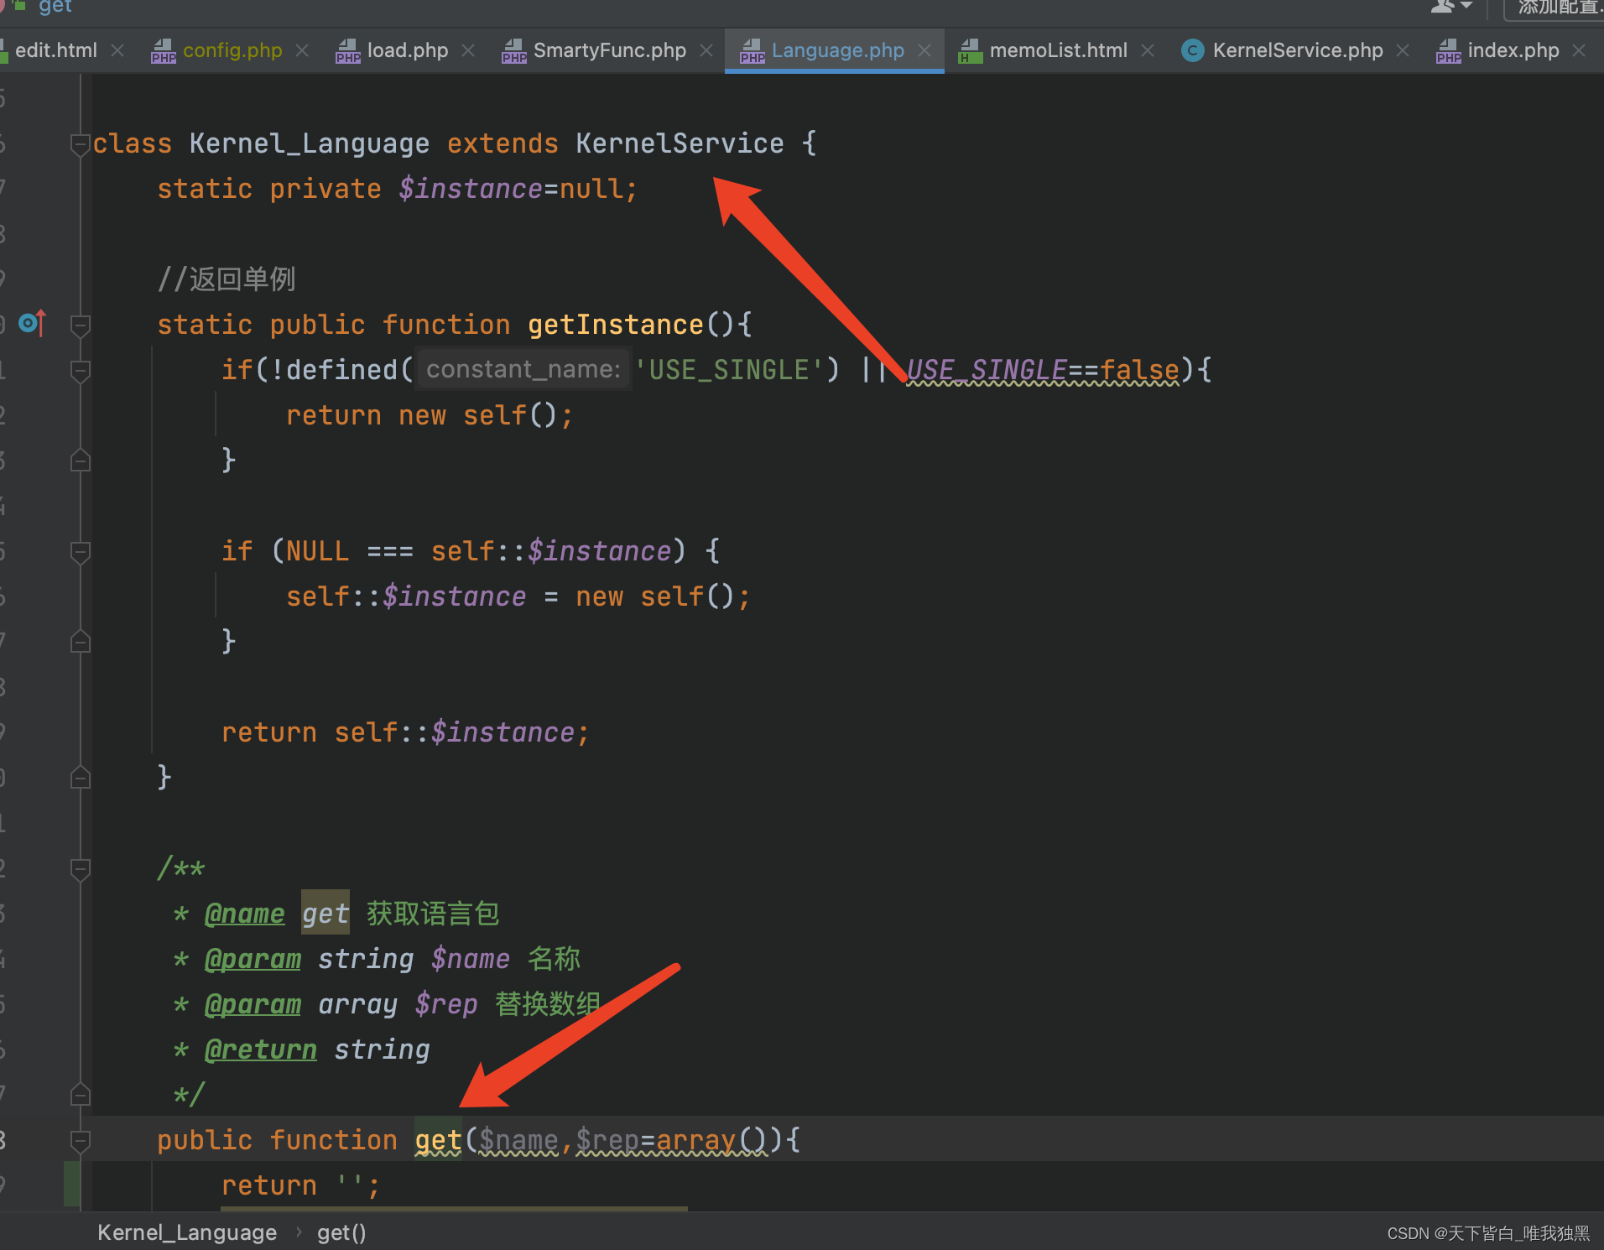This screenshot has width=1604, height=1250.
Task: Click the getInstance function name
Action: click(616, 325)
